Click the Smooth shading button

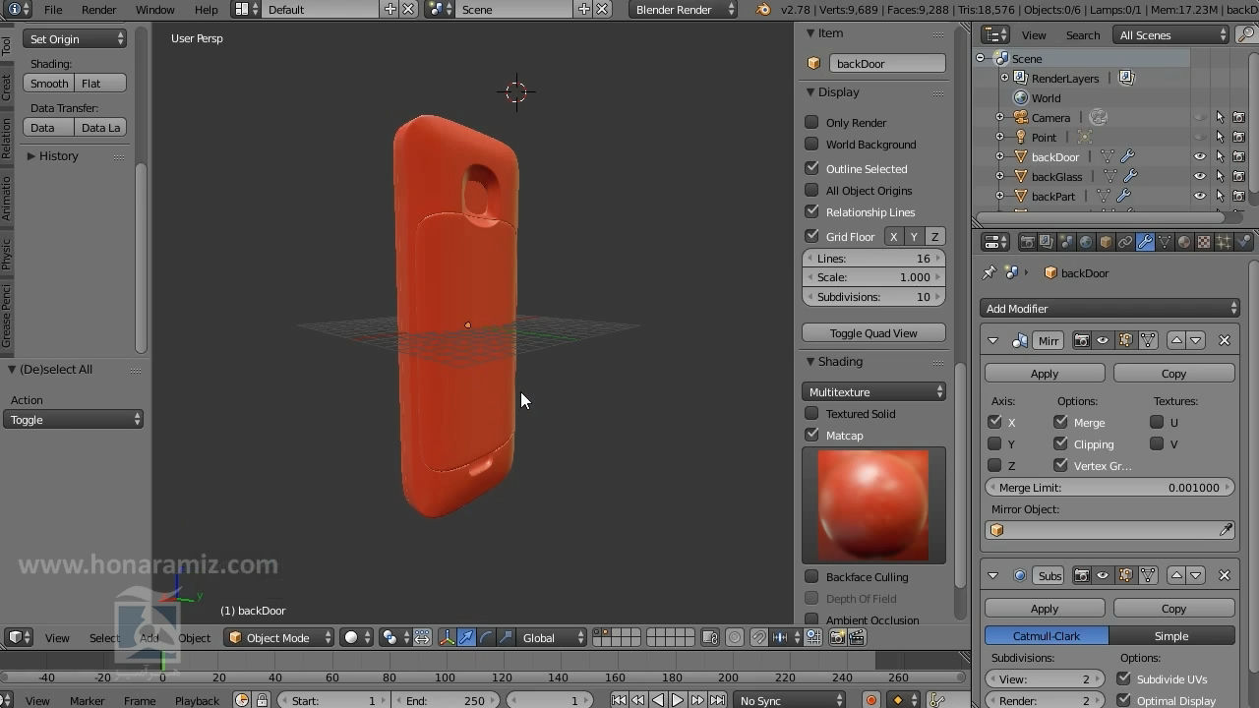(x=49, y=83)
